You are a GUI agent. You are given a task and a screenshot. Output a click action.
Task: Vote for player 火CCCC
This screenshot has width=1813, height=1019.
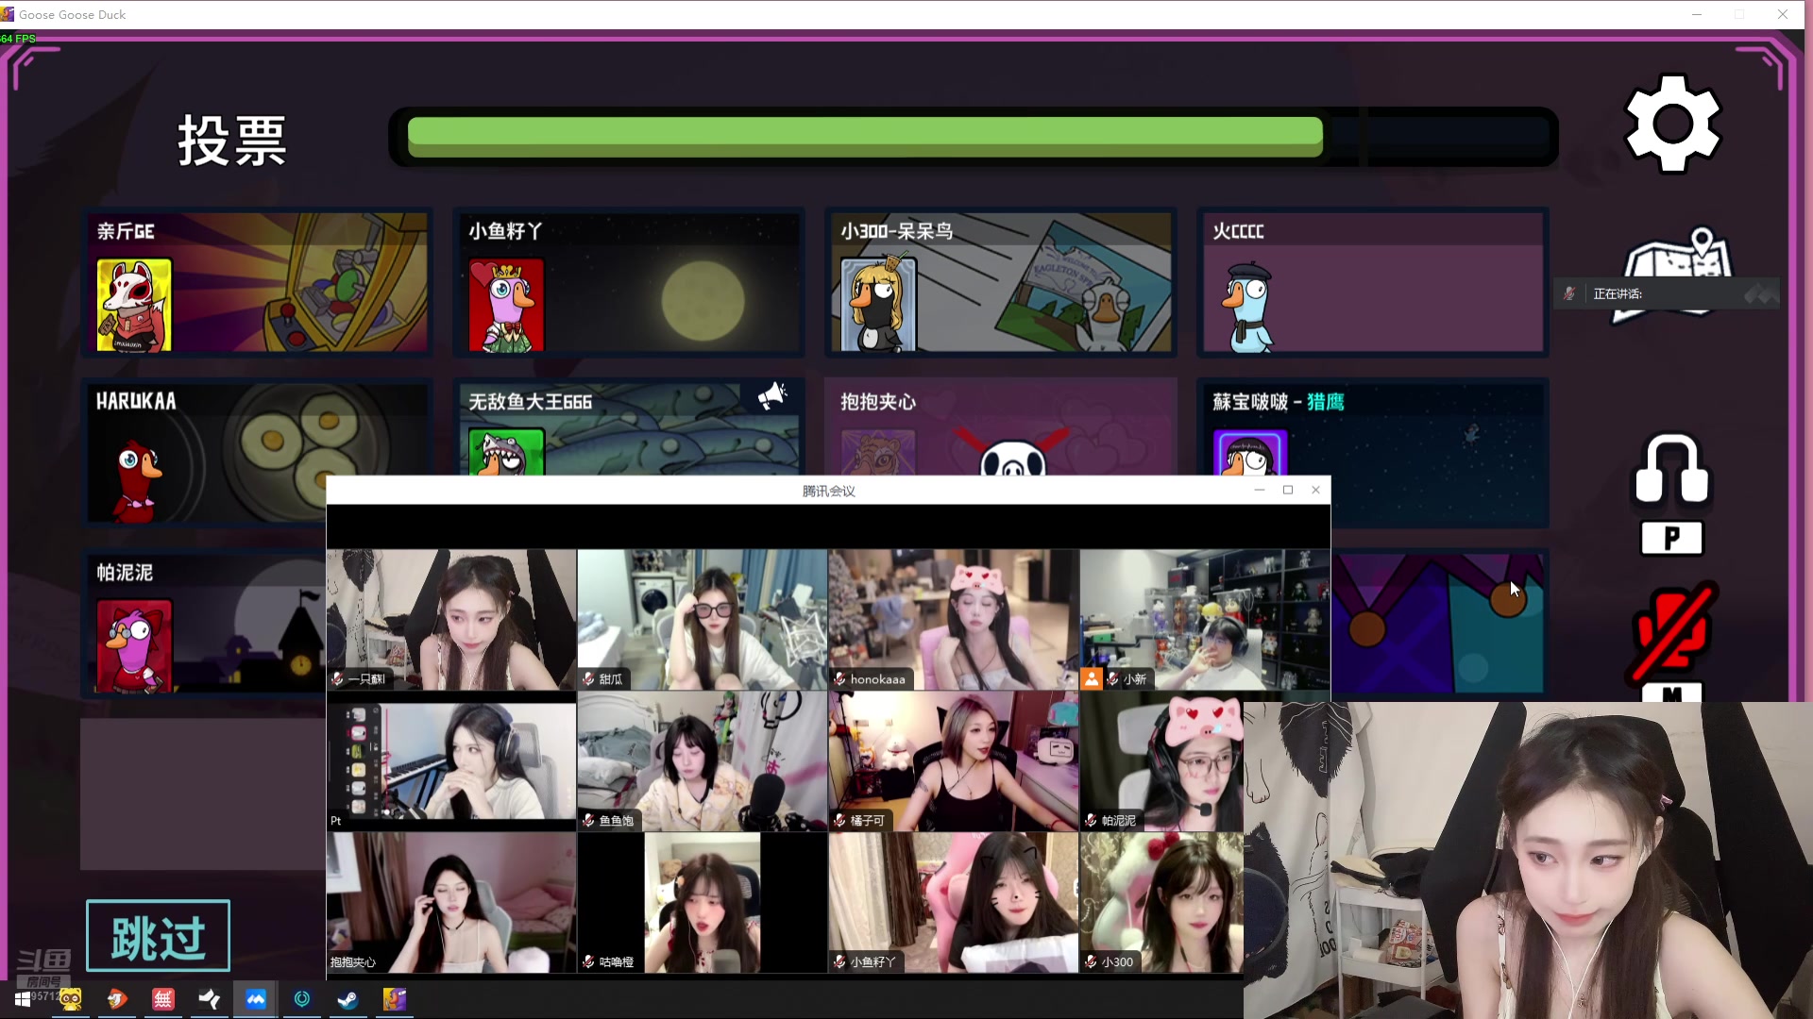pos(1373,282)
